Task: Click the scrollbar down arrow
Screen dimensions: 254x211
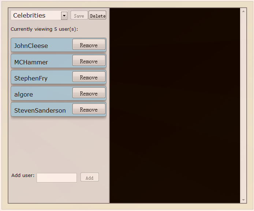Action: 243,200
